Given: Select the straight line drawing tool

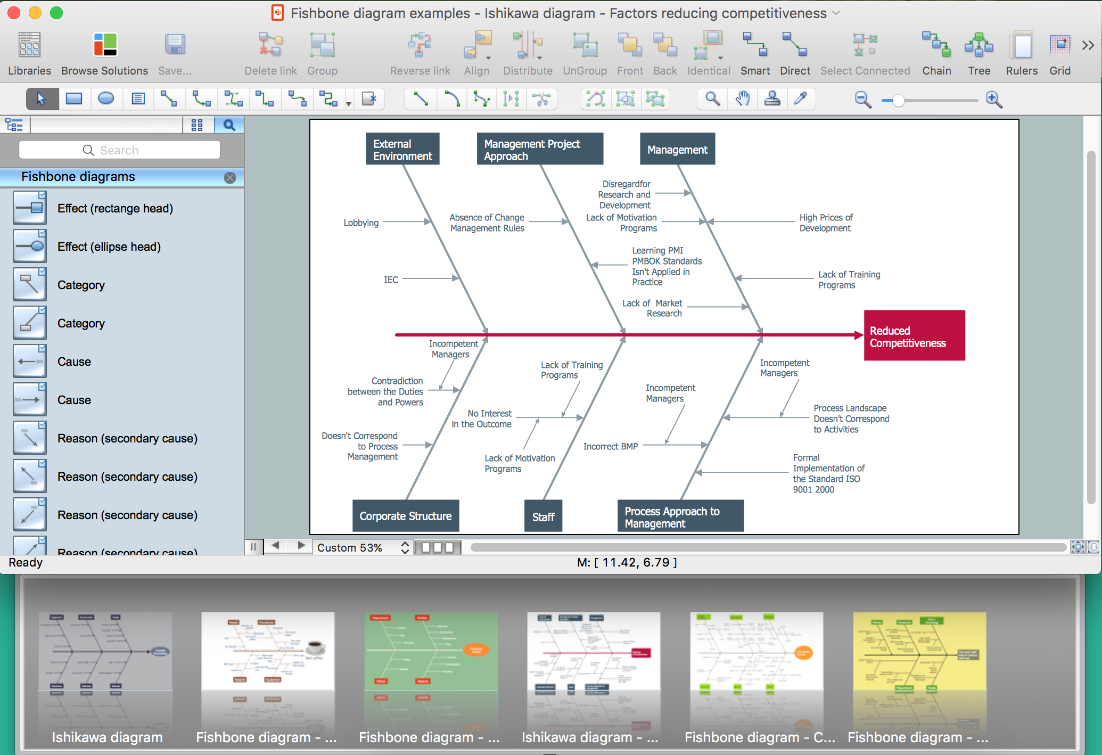Looking at the screenshot, I should (421, 99).
